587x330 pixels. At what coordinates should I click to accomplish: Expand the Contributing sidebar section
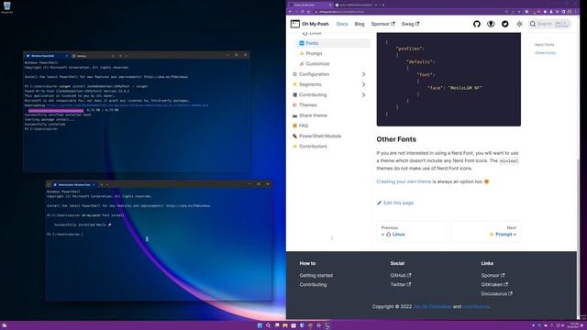329,94
